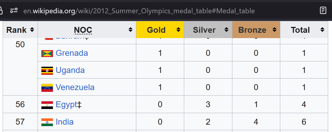This screenshot has width=332, height=132.
Task: Click the site permissions icon beside URL
Action: (14, 10)
